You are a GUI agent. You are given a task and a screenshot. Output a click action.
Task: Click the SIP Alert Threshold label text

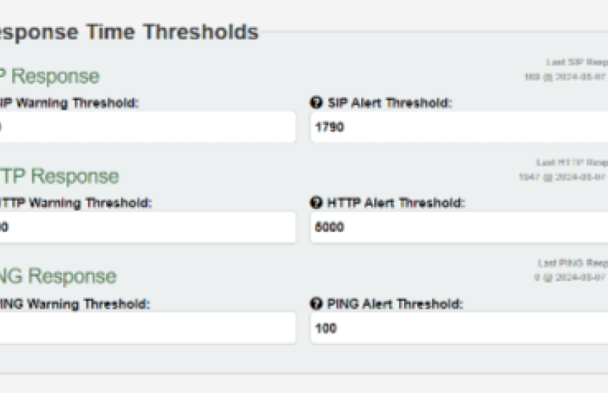[x=390, y=103]
